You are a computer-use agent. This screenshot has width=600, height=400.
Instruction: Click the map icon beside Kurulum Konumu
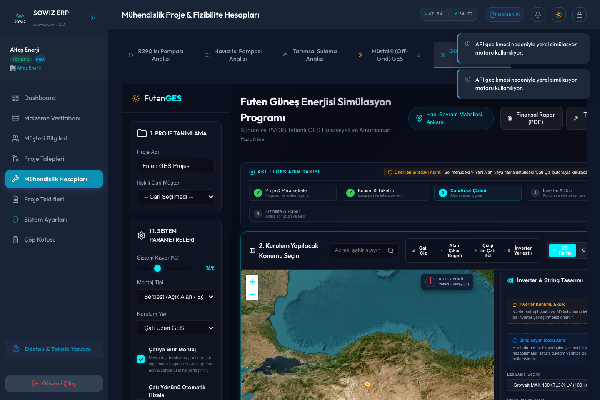[x=252, y=250]
